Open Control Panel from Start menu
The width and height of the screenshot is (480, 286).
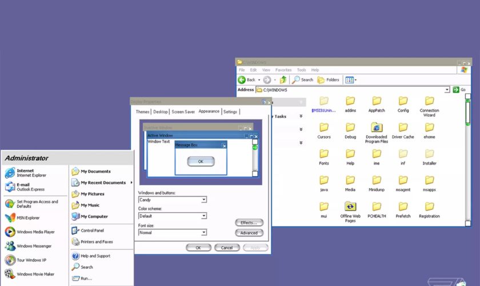(x=91, y=231)
